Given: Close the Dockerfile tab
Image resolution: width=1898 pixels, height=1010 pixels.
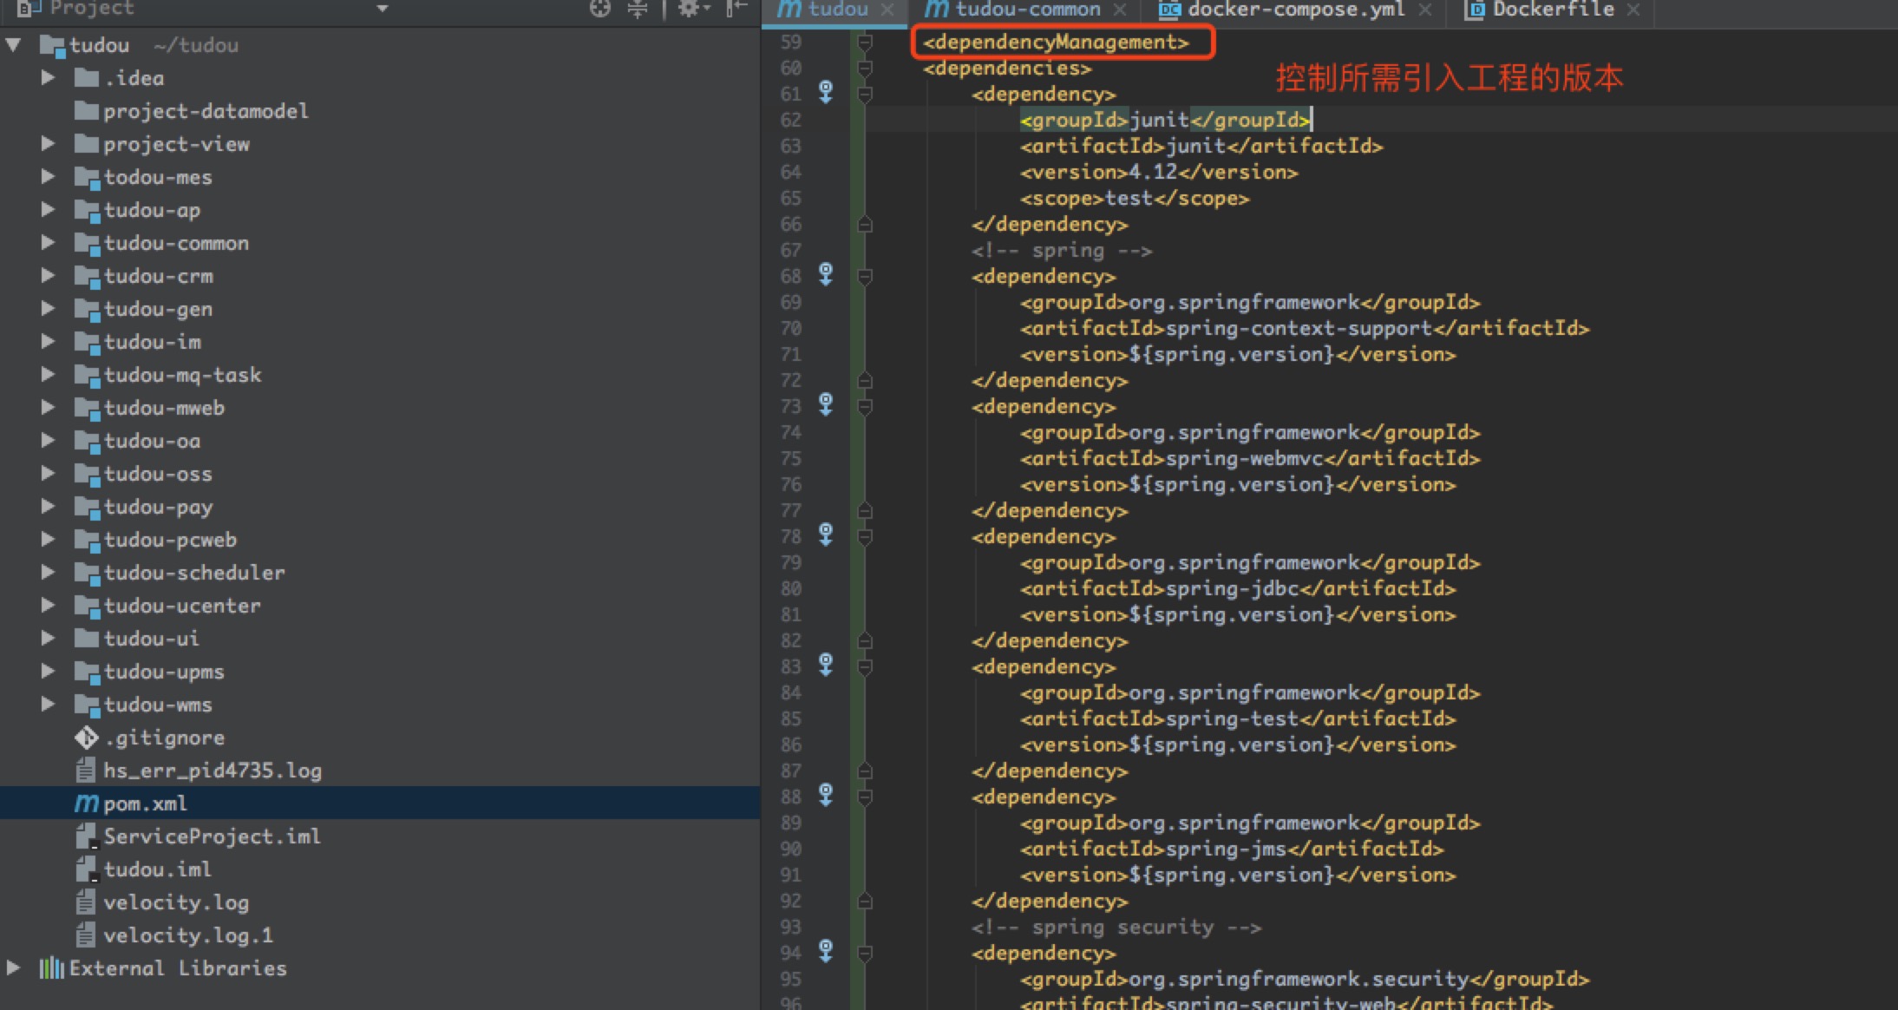Looking at the screenshot, I should (1633, 10).
